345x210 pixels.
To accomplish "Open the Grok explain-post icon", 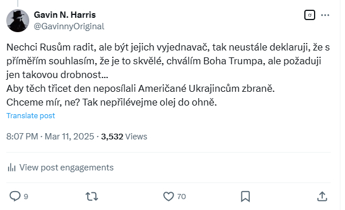I will point(309,15).
